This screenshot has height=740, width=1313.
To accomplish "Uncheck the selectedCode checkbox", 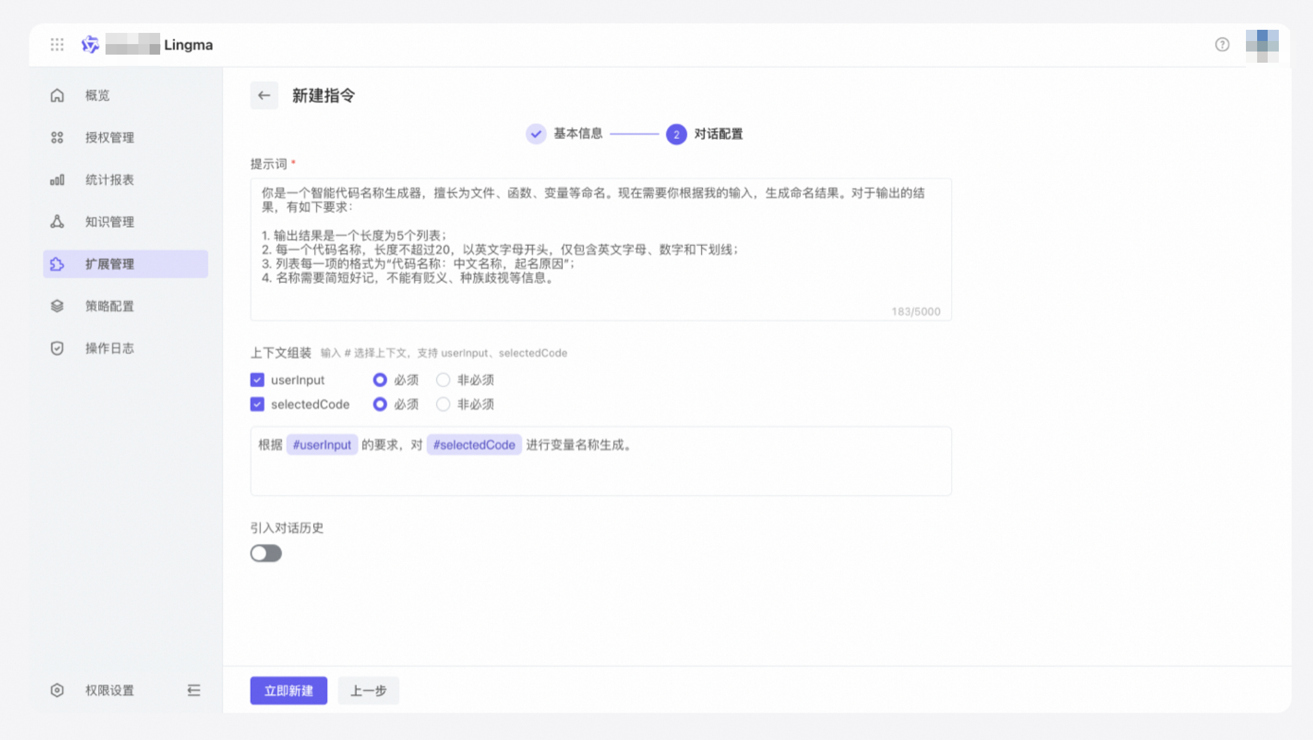I will point(257,405).
